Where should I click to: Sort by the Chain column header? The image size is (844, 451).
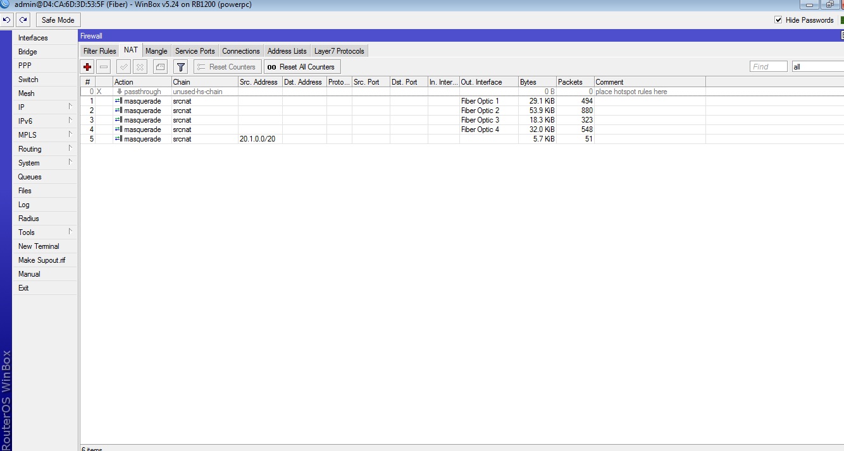click(x=204, y=82)
